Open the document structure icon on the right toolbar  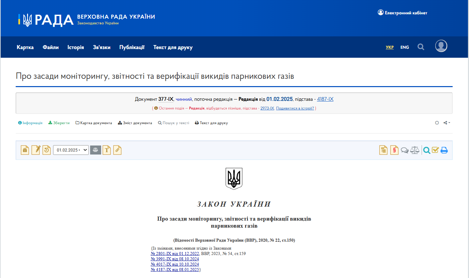[x=383, y=150]
